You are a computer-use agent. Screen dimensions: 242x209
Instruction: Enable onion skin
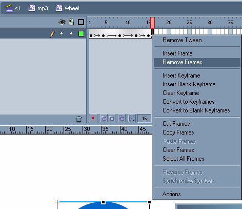pos(104,118)
